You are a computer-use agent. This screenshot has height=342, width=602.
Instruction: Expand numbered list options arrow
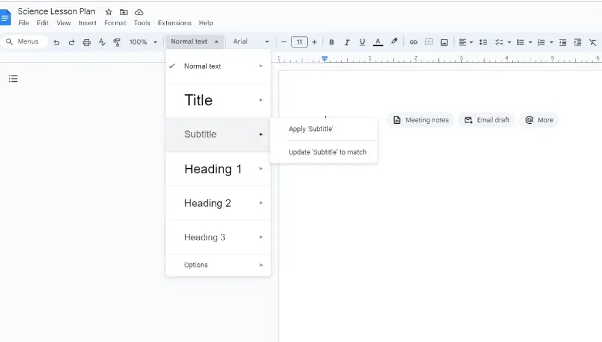(x=551, y=42)
